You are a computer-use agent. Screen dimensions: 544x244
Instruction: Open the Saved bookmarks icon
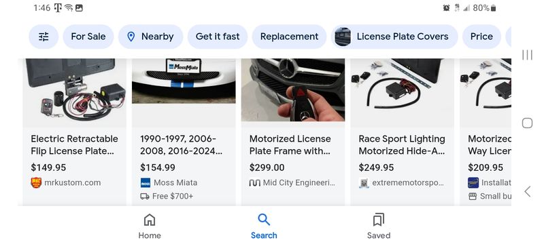pyautogui.click(x=379, y=220)
